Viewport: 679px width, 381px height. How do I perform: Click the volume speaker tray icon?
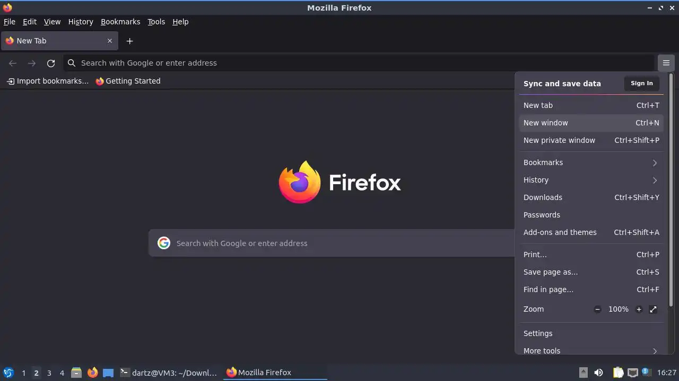click(x=598, y=373)
